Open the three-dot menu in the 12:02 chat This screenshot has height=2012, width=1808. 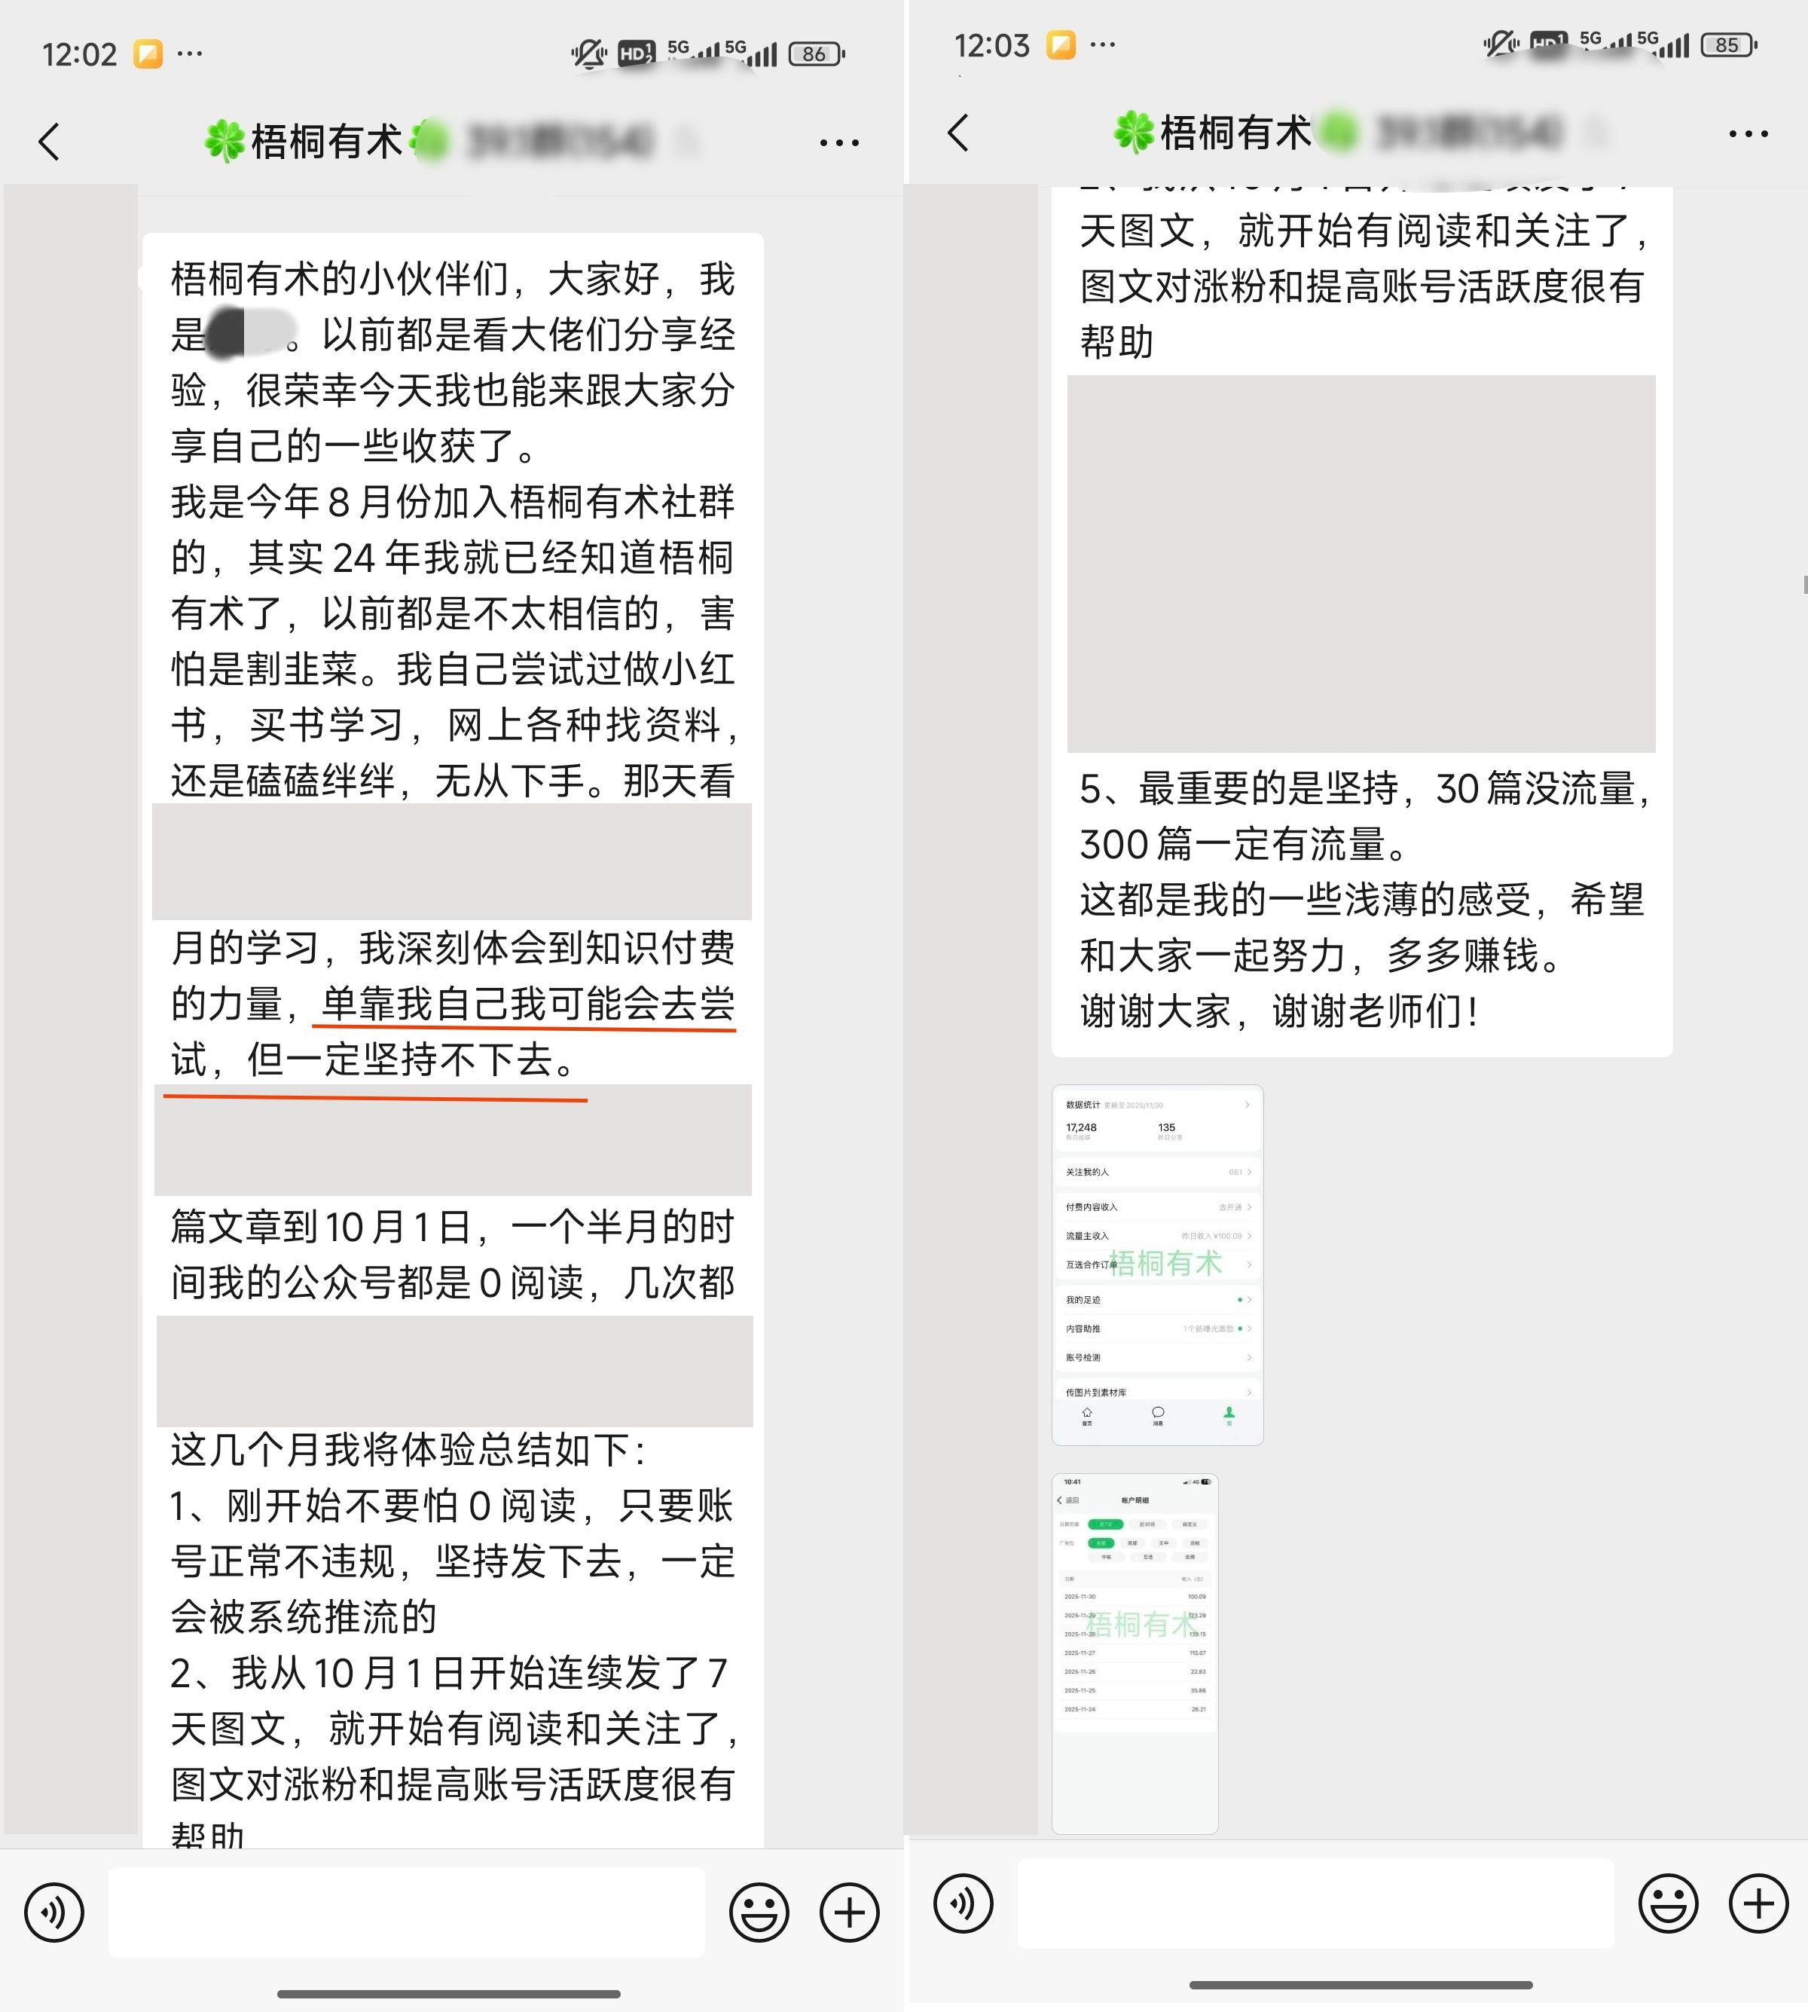(839, 143)
